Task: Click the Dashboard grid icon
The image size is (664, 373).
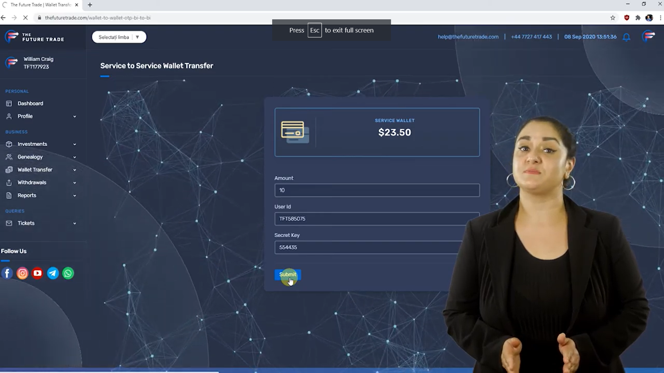Action: [x=9, y=104]
